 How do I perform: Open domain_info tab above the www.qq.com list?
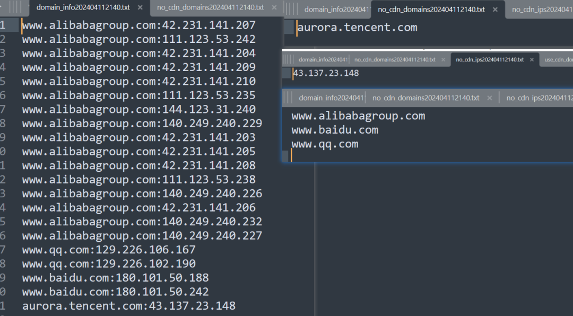(331, 98)
